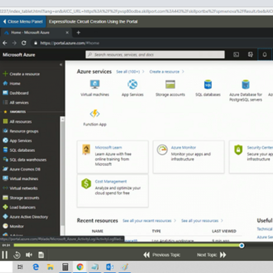Open Cloud Shell icon in Azure header
The image size is (273, 273).
click(x=236, y=55)
